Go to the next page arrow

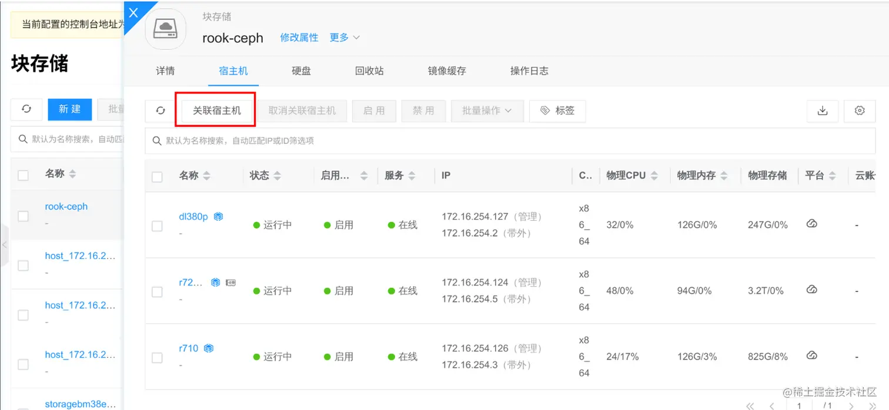851,406
